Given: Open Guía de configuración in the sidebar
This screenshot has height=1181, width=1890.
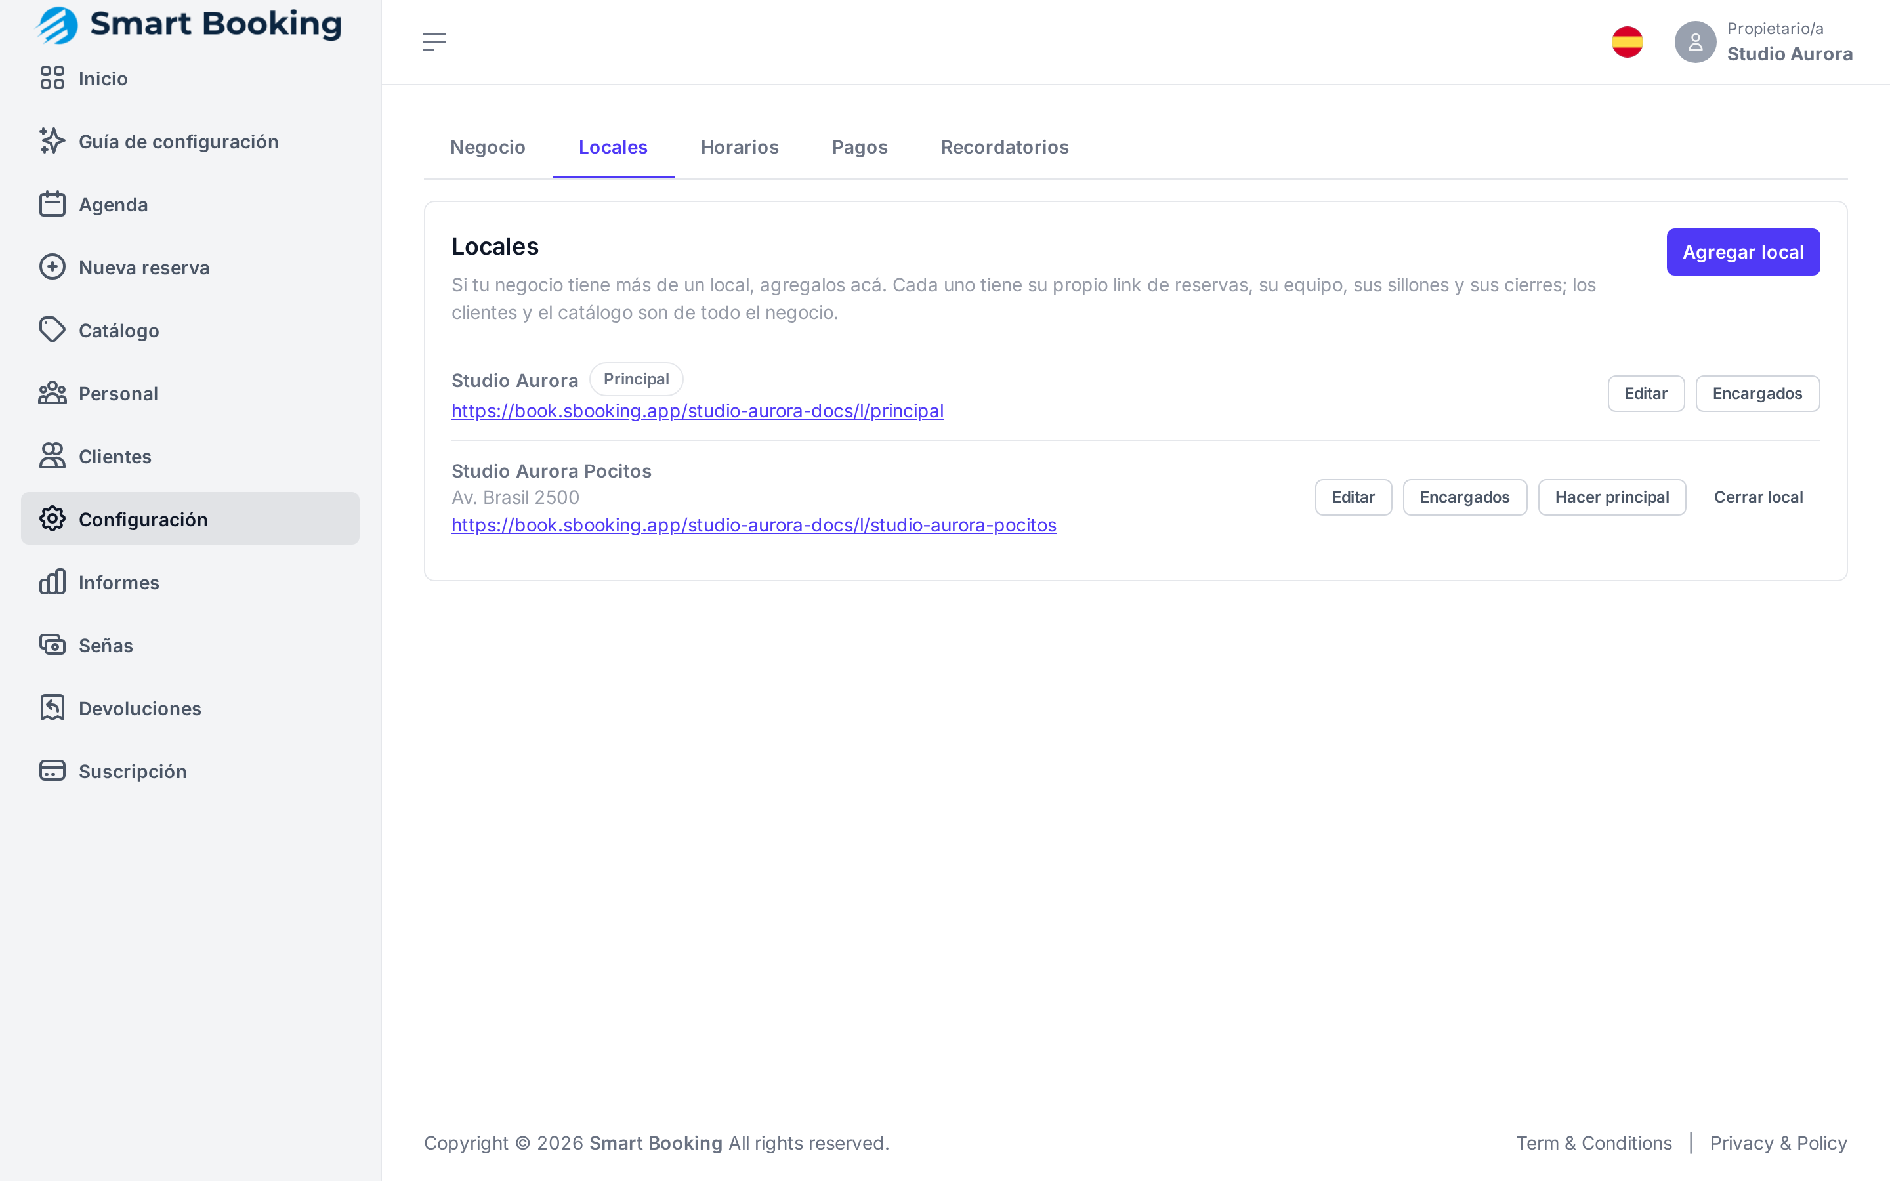Looking at the screenshot, I should [190, 141].
